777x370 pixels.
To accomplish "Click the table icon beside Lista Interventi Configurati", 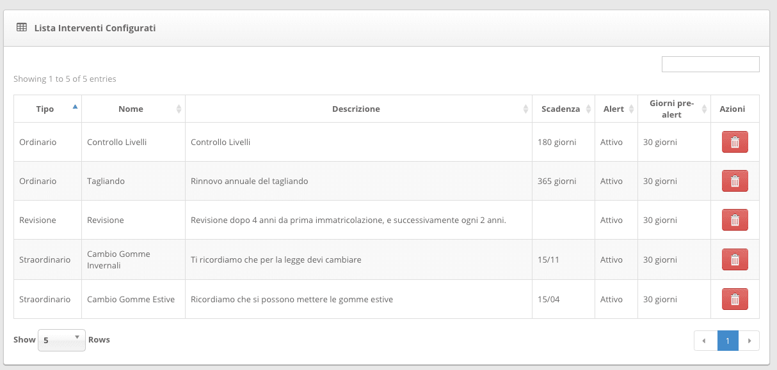I will pos(22,27).
